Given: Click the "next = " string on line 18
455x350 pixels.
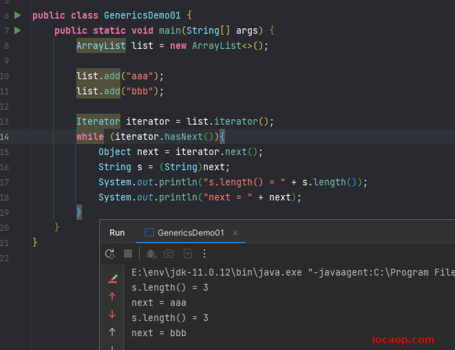Looking at the screenshot, I should 227,197.
